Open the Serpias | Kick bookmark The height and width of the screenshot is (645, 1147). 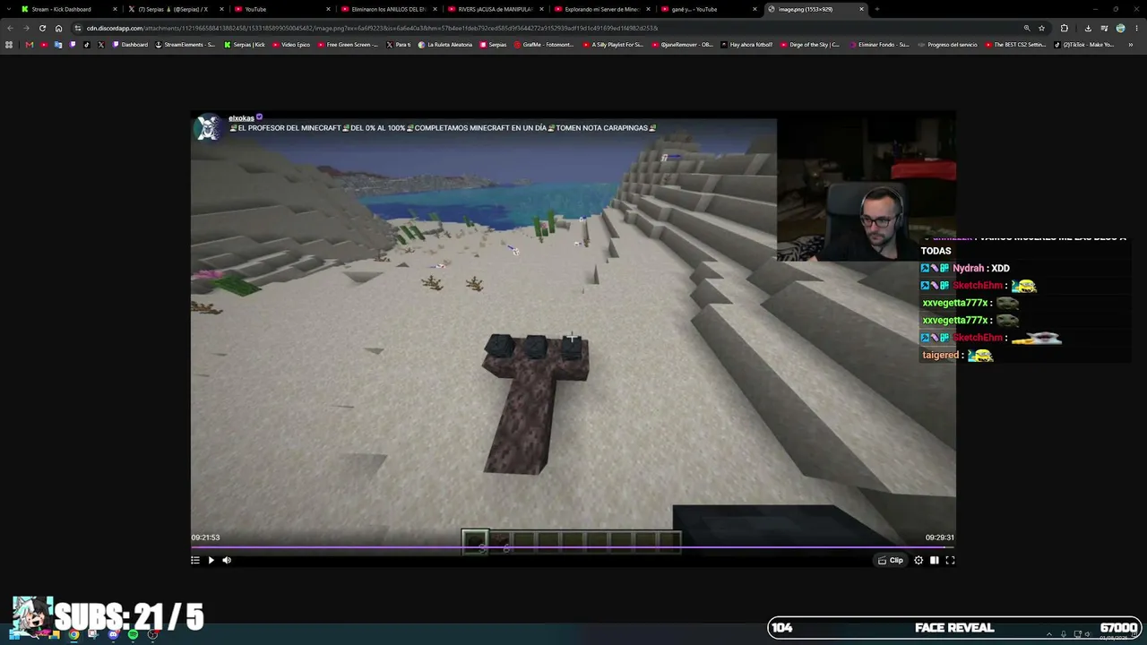click(245, 45)
